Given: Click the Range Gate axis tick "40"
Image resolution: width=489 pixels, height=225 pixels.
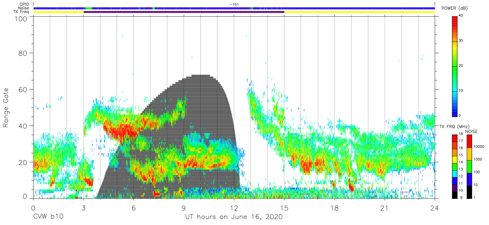Looking at the screenshot, I should (23, 126).
